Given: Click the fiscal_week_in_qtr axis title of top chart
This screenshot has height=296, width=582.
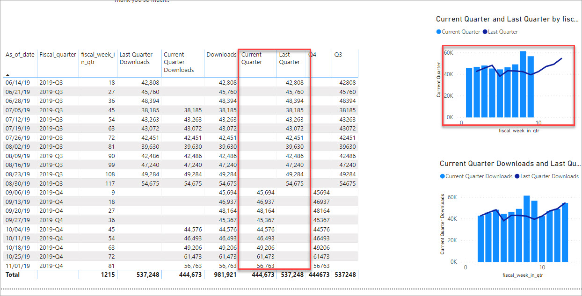Looking at the screenshot, I should (x=519, y=131).
